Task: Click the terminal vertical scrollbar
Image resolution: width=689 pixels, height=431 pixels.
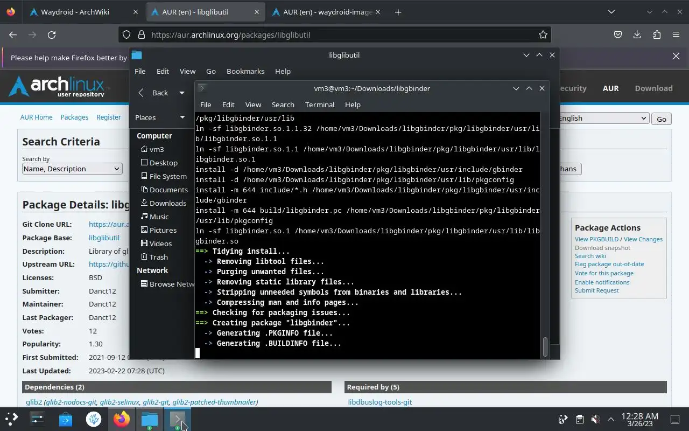Action: pos(545,346)
